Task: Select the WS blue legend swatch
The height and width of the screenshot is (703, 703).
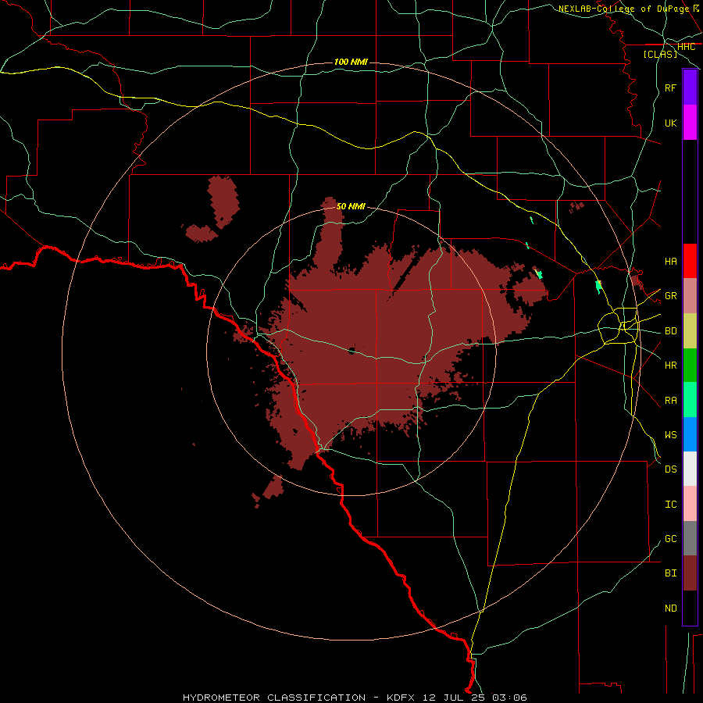Action: [690, 434]
